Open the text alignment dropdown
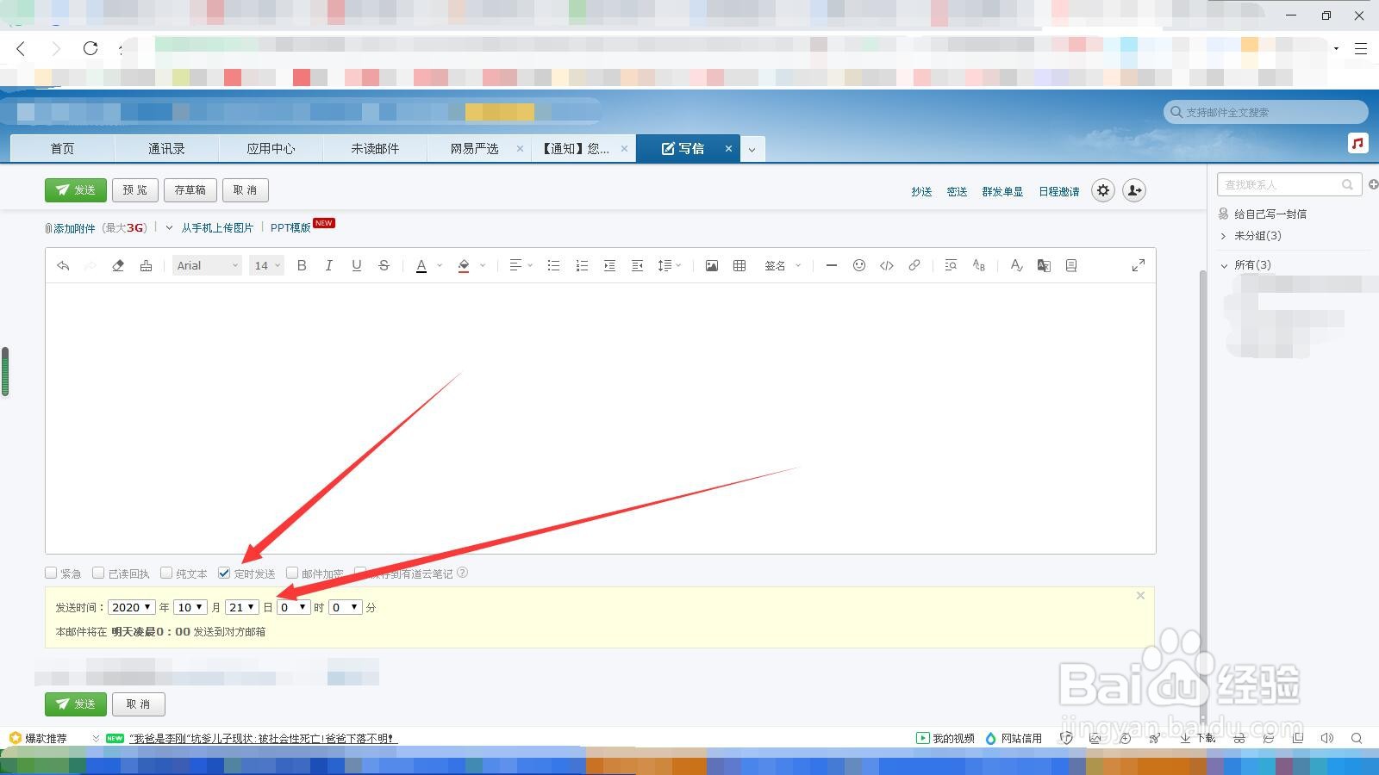The width and height of the screenshot is (1379, 775). click(520, 266)
